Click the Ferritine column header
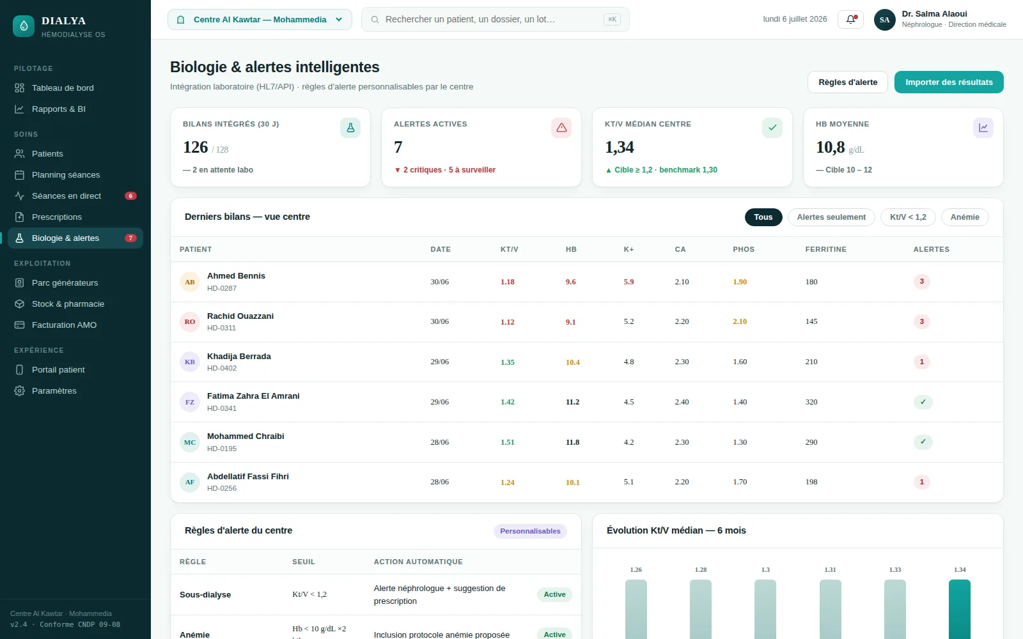This screenshot has height=639, width=1023. [x=826, y=249]
